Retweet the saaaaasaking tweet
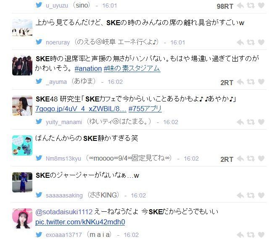Image resolution: width=269 pixels, height=239 pixels. pyautogui.click(x=251, y=195)
